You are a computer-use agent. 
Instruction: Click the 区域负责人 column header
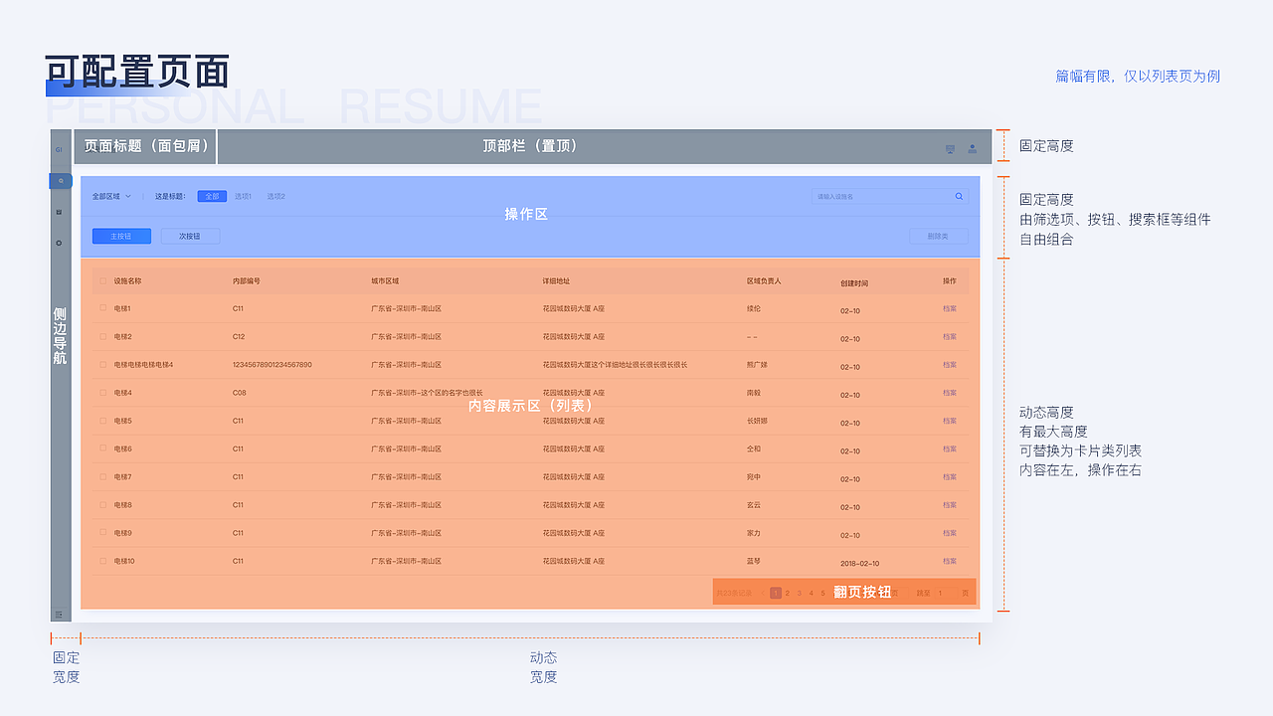[764, 281]
